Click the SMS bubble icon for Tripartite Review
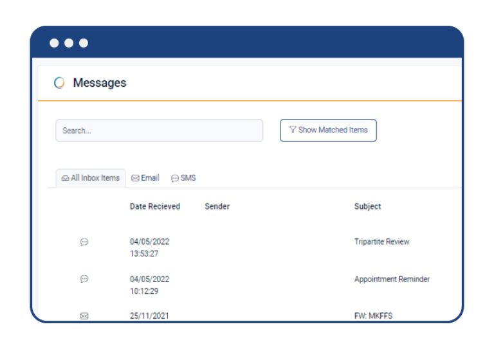 (84, 242)
